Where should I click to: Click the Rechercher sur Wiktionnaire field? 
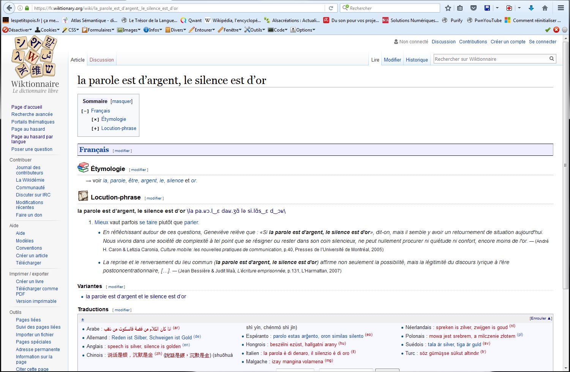[x=490, y=59]
